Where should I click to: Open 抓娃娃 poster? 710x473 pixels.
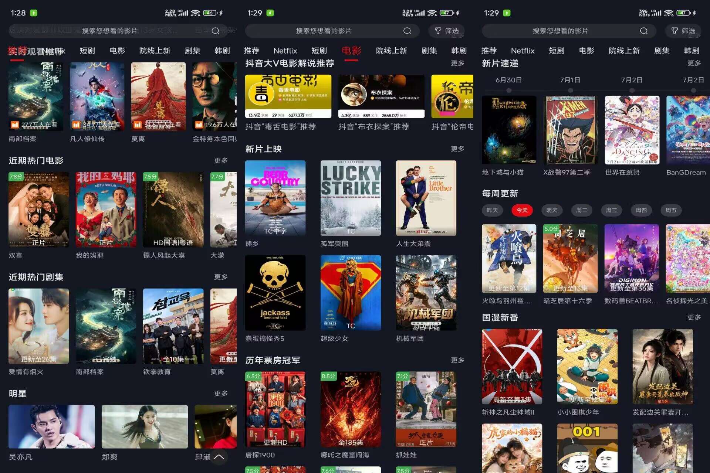(x=426, y=409)
